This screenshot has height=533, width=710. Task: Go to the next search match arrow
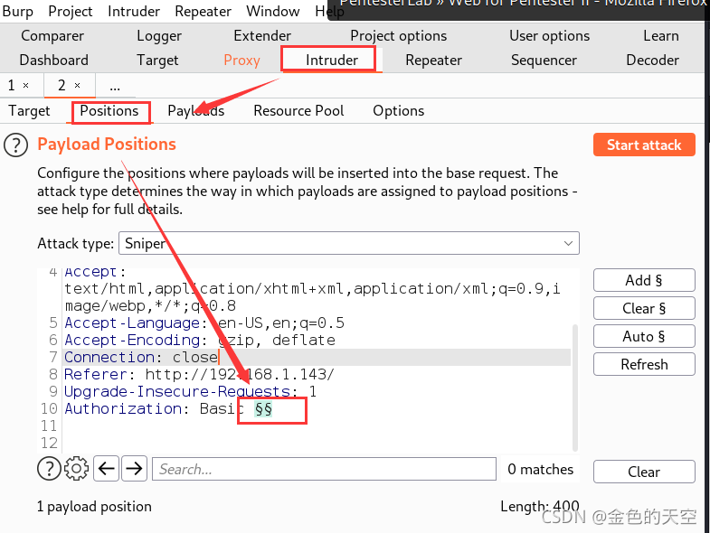pos(134,469)
